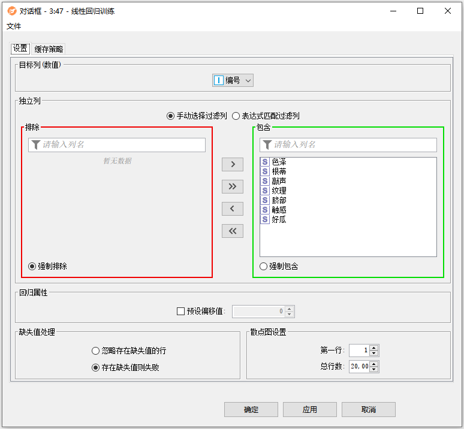Select the 脐部 column in include list

coord(348,200)
